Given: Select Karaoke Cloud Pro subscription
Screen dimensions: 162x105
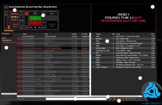Looking at the screenshot, I should [10, 42].
